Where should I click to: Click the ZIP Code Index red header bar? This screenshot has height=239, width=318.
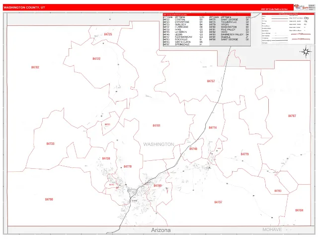coord(207,14)
